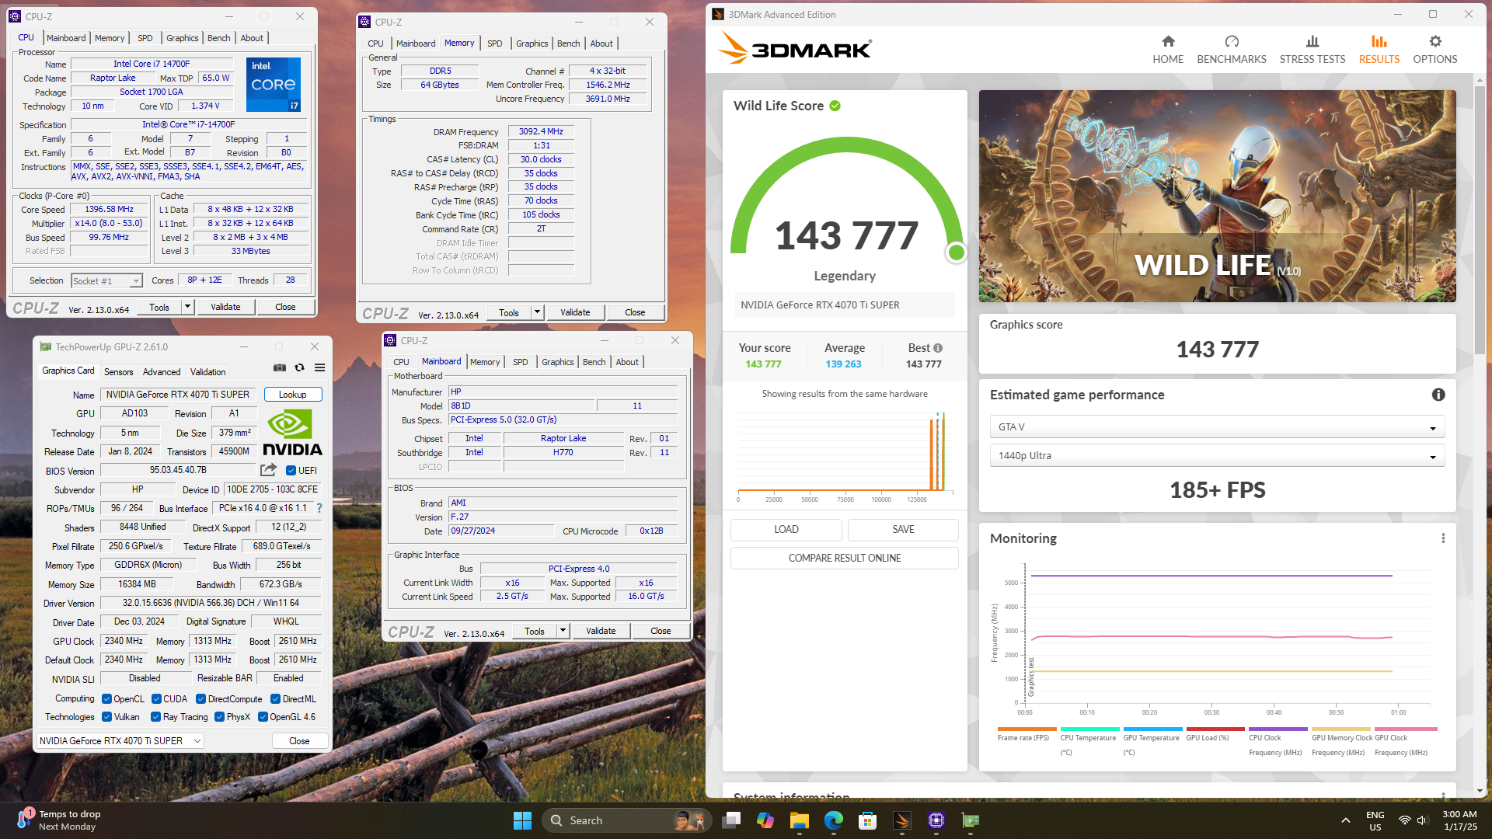The image size is (1492, 839).
Task: Open GTA V game dropdown
Action: (x=1217, y=427)
